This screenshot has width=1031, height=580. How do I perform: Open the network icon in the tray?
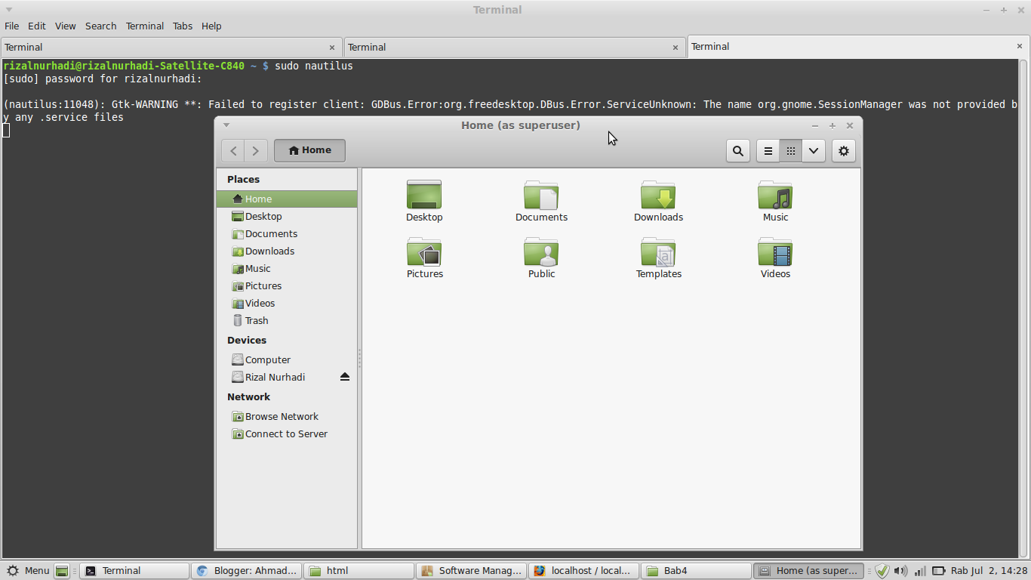(919, 571)
